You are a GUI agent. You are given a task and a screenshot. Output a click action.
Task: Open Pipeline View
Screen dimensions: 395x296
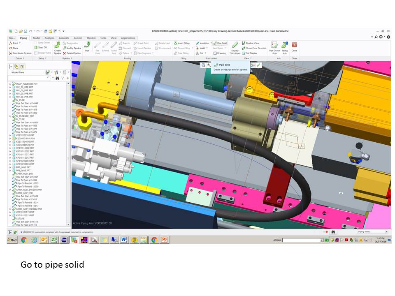click(x=251, y=43)
